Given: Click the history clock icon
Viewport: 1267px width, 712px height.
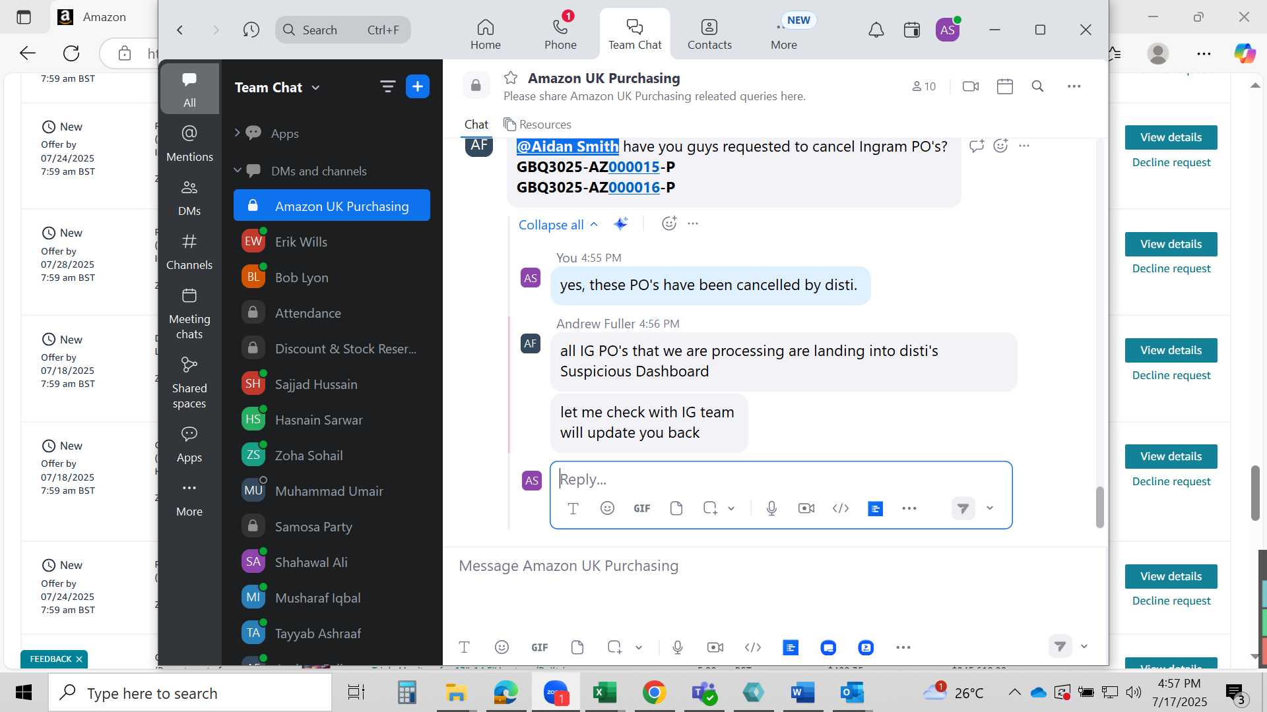Looking at the screenshot, I should (251, 30).
